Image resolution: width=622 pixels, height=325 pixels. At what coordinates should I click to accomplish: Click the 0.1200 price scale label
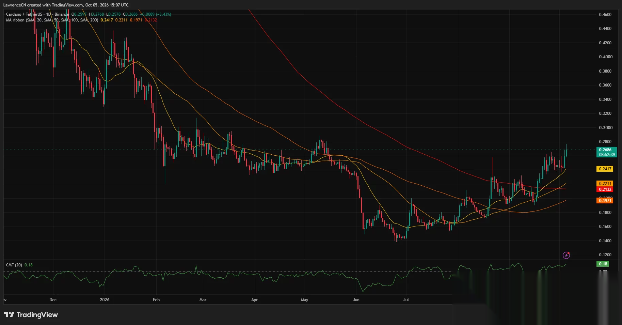pos(605,255)
